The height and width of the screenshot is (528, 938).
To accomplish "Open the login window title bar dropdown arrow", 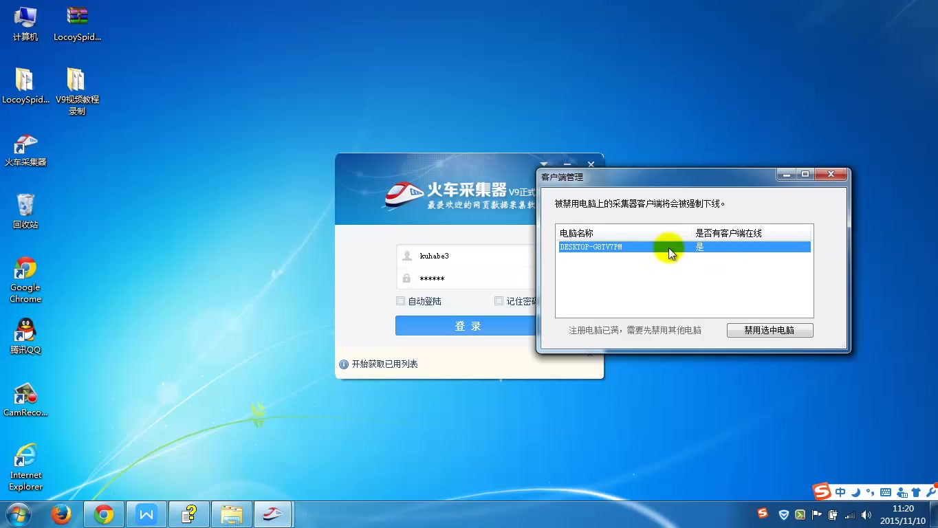I will coord(543,164).
